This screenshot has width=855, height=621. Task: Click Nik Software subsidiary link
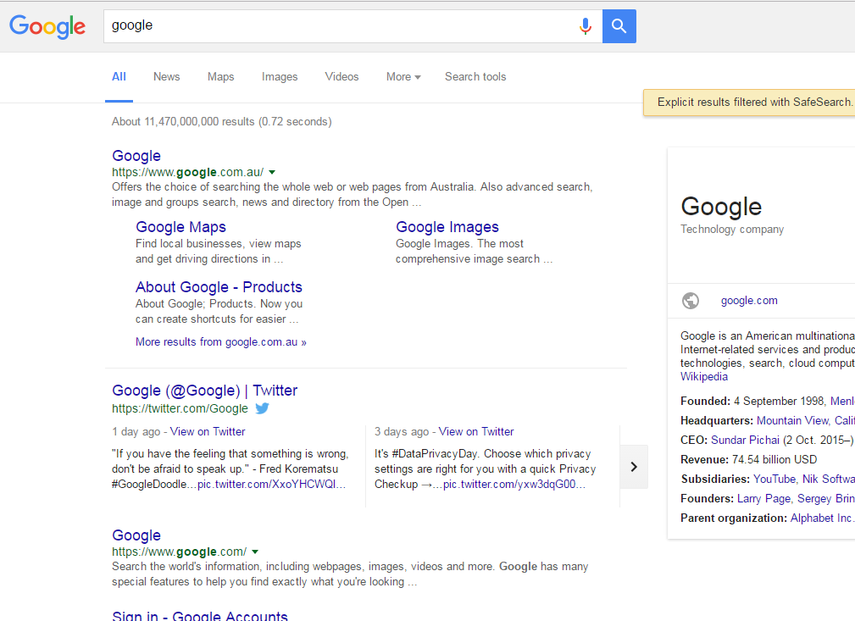(828, 480)
